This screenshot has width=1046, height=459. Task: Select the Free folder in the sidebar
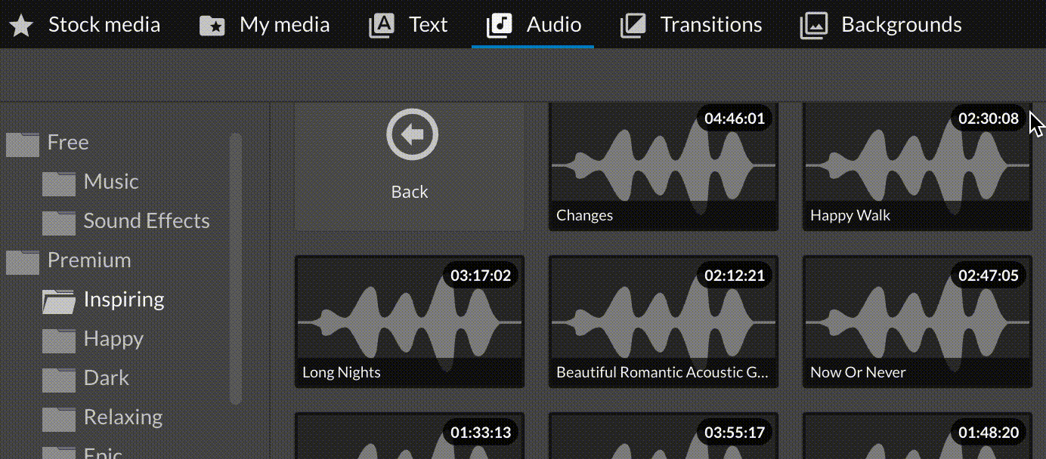(48, 143)
